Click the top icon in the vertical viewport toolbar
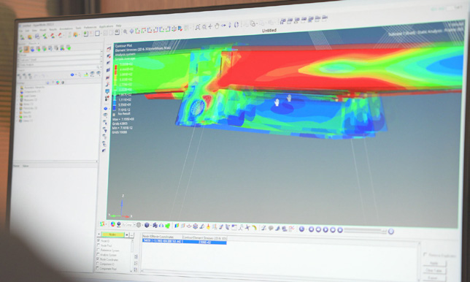The image size is (470, 282). [109, 49]
